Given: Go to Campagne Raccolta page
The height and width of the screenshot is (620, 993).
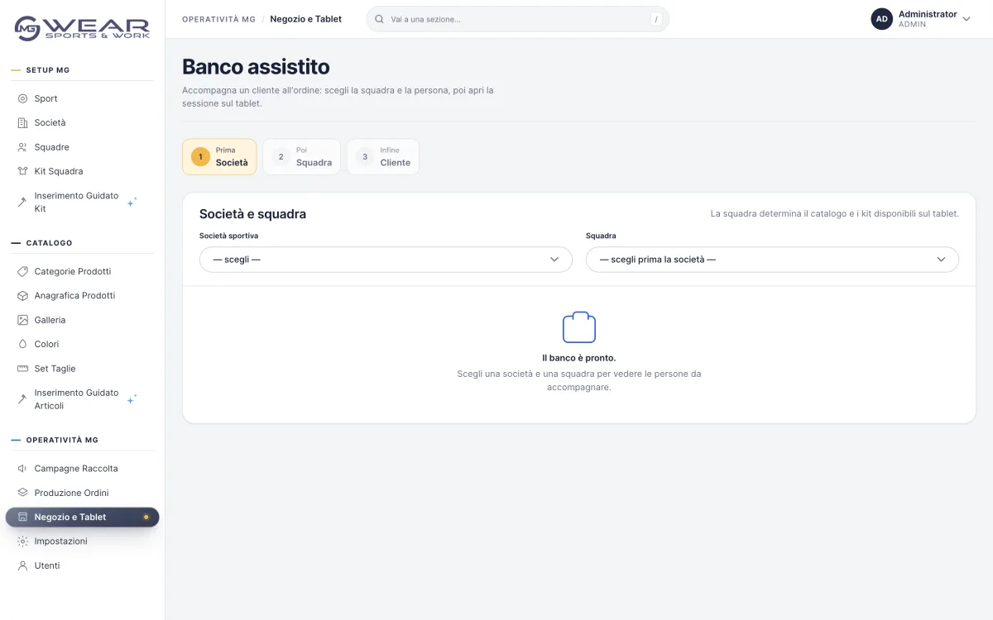Looking at the screenshot, I should pyautogui.click(x=82, y=469).
